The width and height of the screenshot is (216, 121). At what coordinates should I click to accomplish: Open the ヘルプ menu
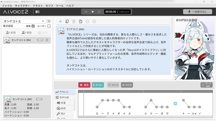(70, 6)
